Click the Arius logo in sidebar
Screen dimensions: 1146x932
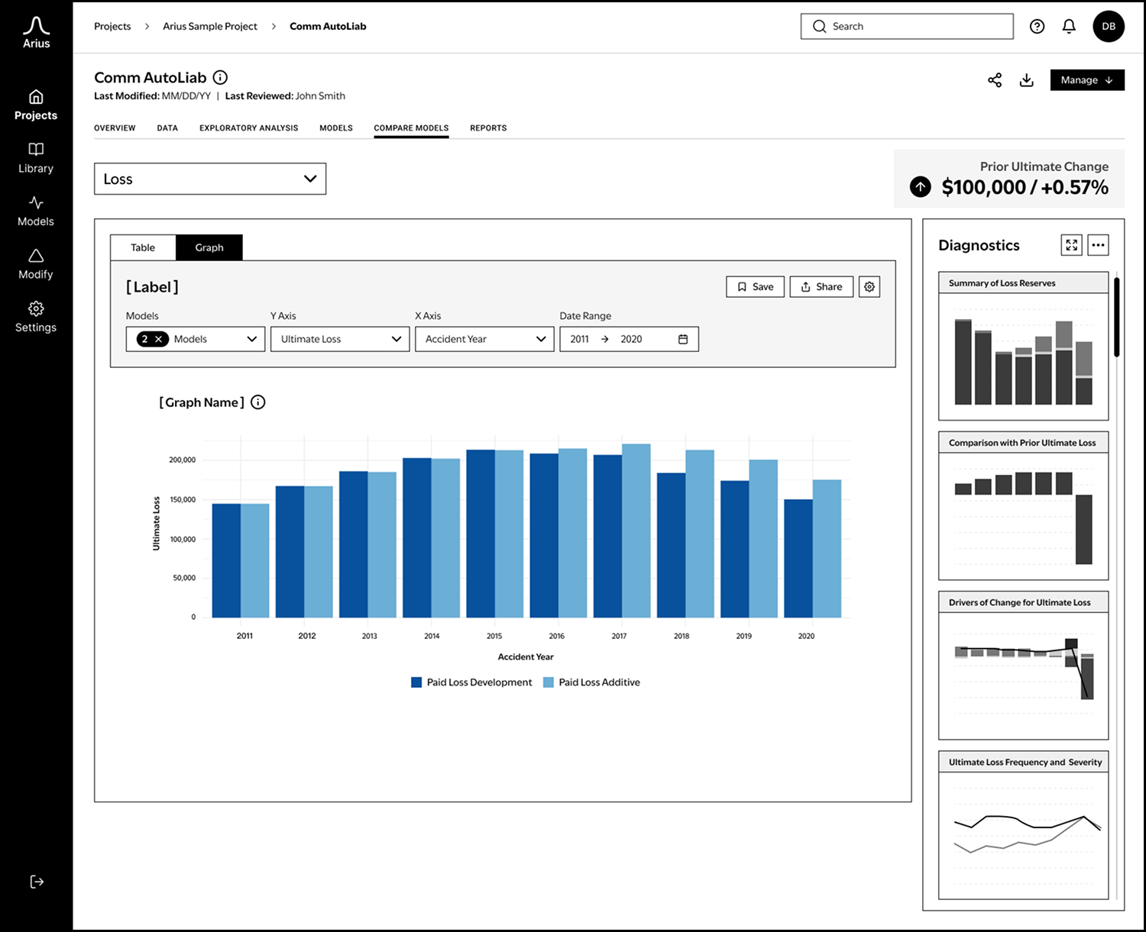36,33
